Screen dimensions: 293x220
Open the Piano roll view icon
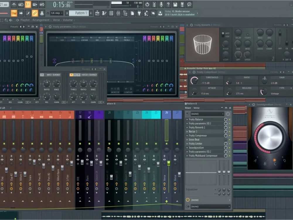click(x=104, y=13)
